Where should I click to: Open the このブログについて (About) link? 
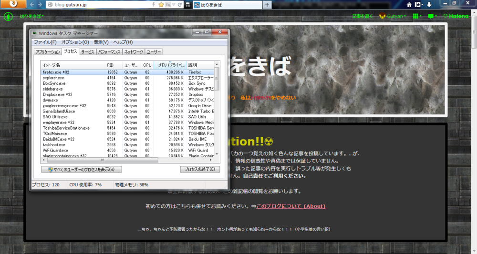[x=291, y=206]
